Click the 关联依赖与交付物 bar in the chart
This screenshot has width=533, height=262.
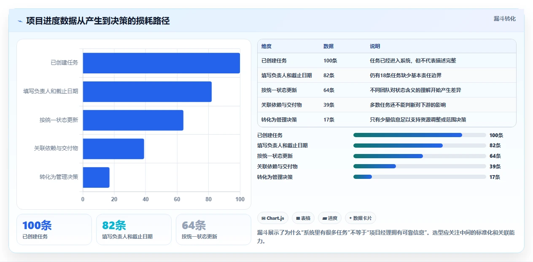[113, 149]
